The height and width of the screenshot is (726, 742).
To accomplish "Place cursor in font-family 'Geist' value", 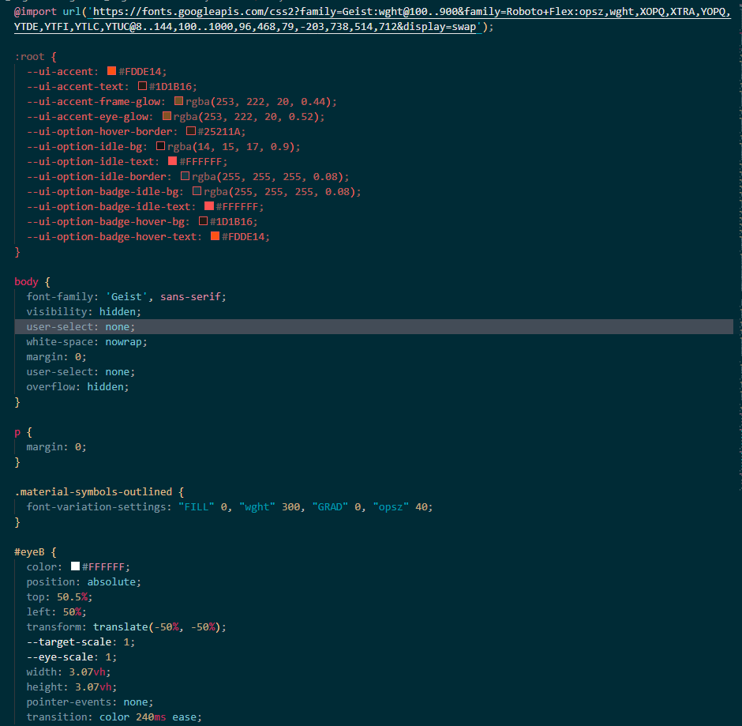I will (x=126, y=297).
